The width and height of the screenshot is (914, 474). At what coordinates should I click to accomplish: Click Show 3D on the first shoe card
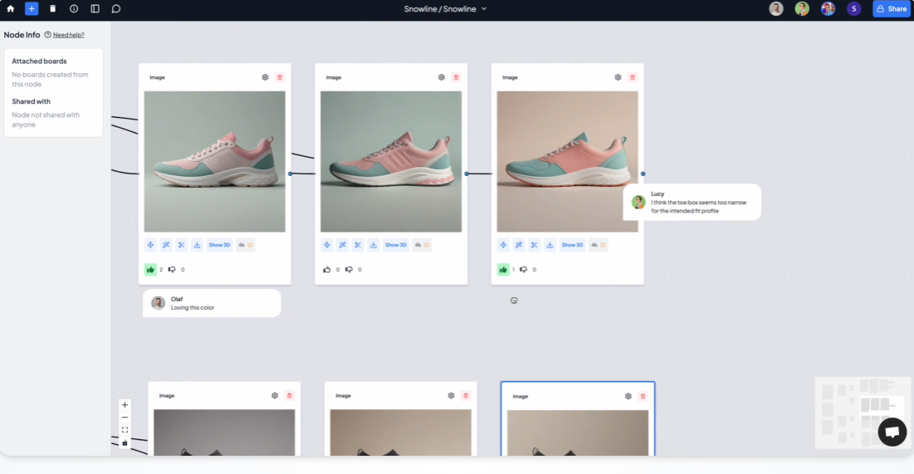(x=219, y=245)
